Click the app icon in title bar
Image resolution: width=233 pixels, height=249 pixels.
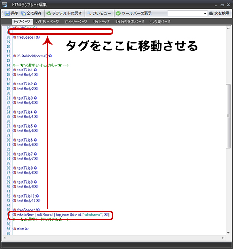pos(4,4)
